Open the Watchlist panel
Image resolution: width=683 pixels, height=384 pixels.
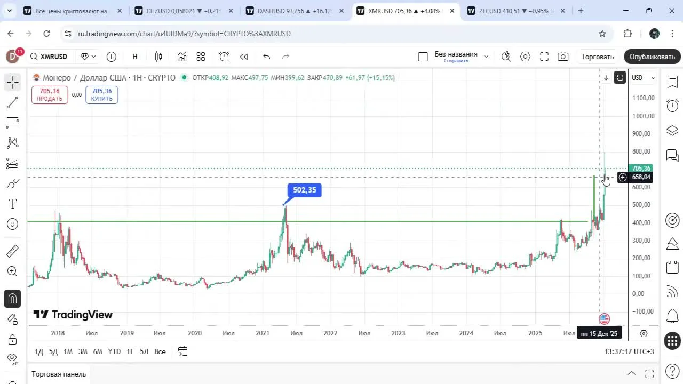672,82
